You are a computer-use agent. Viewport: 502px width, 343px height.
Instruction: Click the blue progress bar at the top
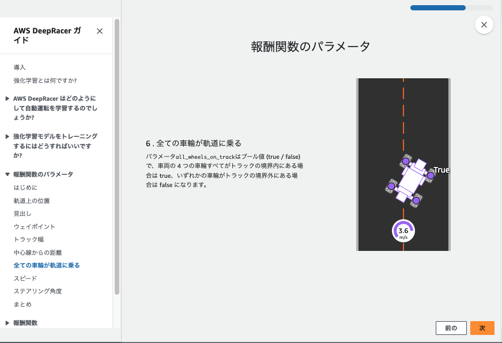pos(437,7)
